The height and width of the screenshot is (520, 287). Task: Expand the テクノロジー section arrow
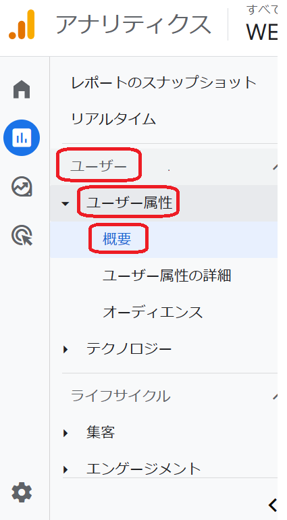click(x=66, y=349)
